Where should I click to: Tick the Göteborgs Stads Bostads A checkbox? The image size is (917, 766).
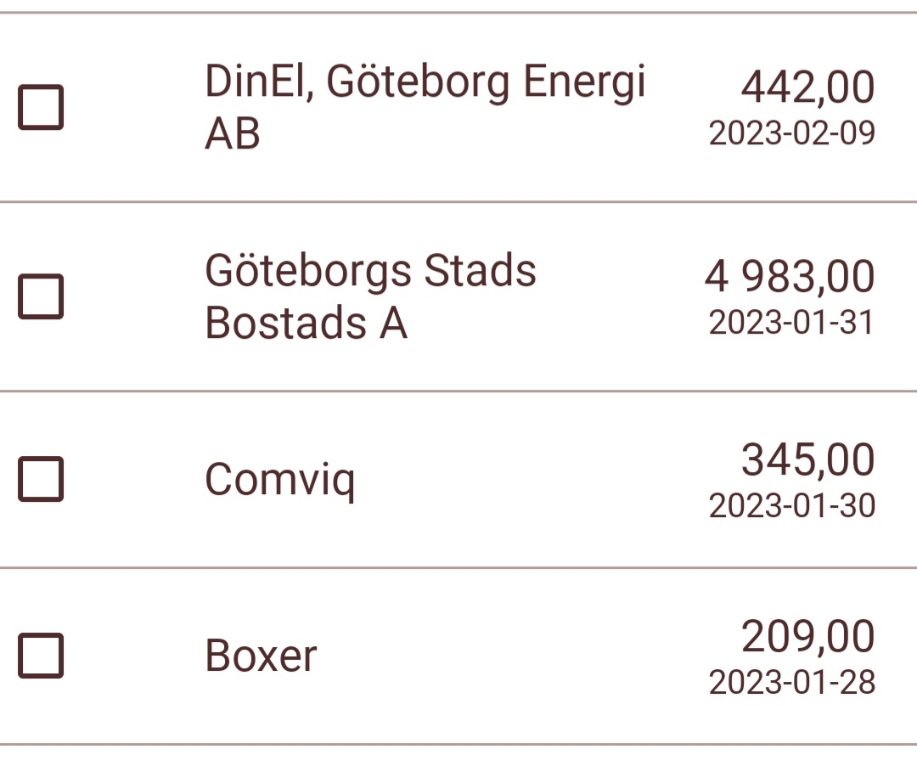[x=41, y=296]
